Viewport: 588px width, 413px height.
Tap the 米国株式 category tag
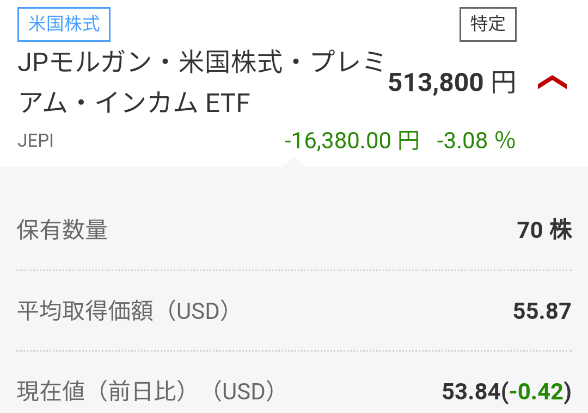[x=64, y=25]
